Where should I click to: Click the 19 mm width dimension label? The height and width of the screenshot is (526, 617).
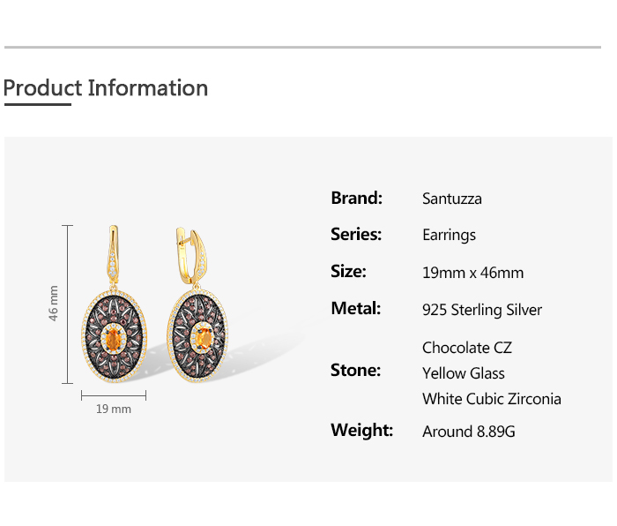(114, 409)
